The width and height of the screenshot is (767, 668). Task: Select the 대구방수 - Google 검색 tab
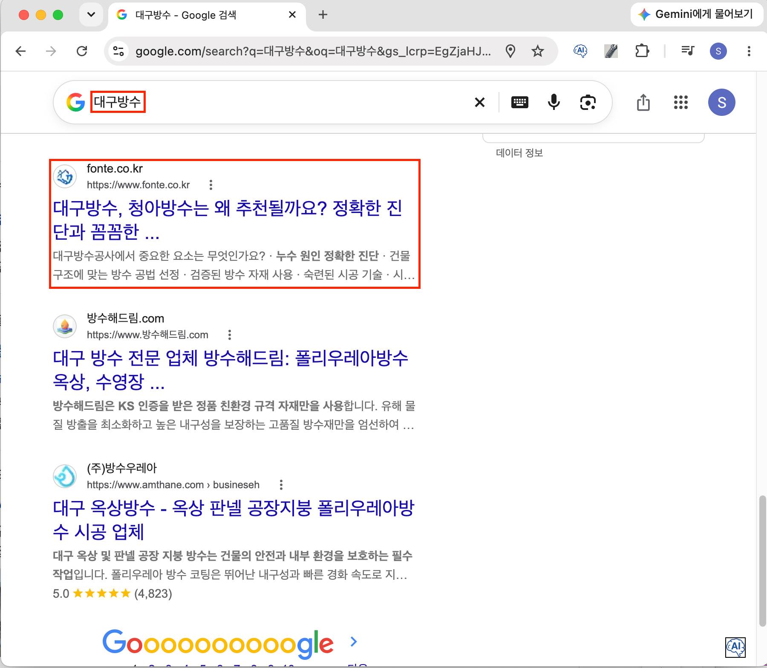(207, 15)
